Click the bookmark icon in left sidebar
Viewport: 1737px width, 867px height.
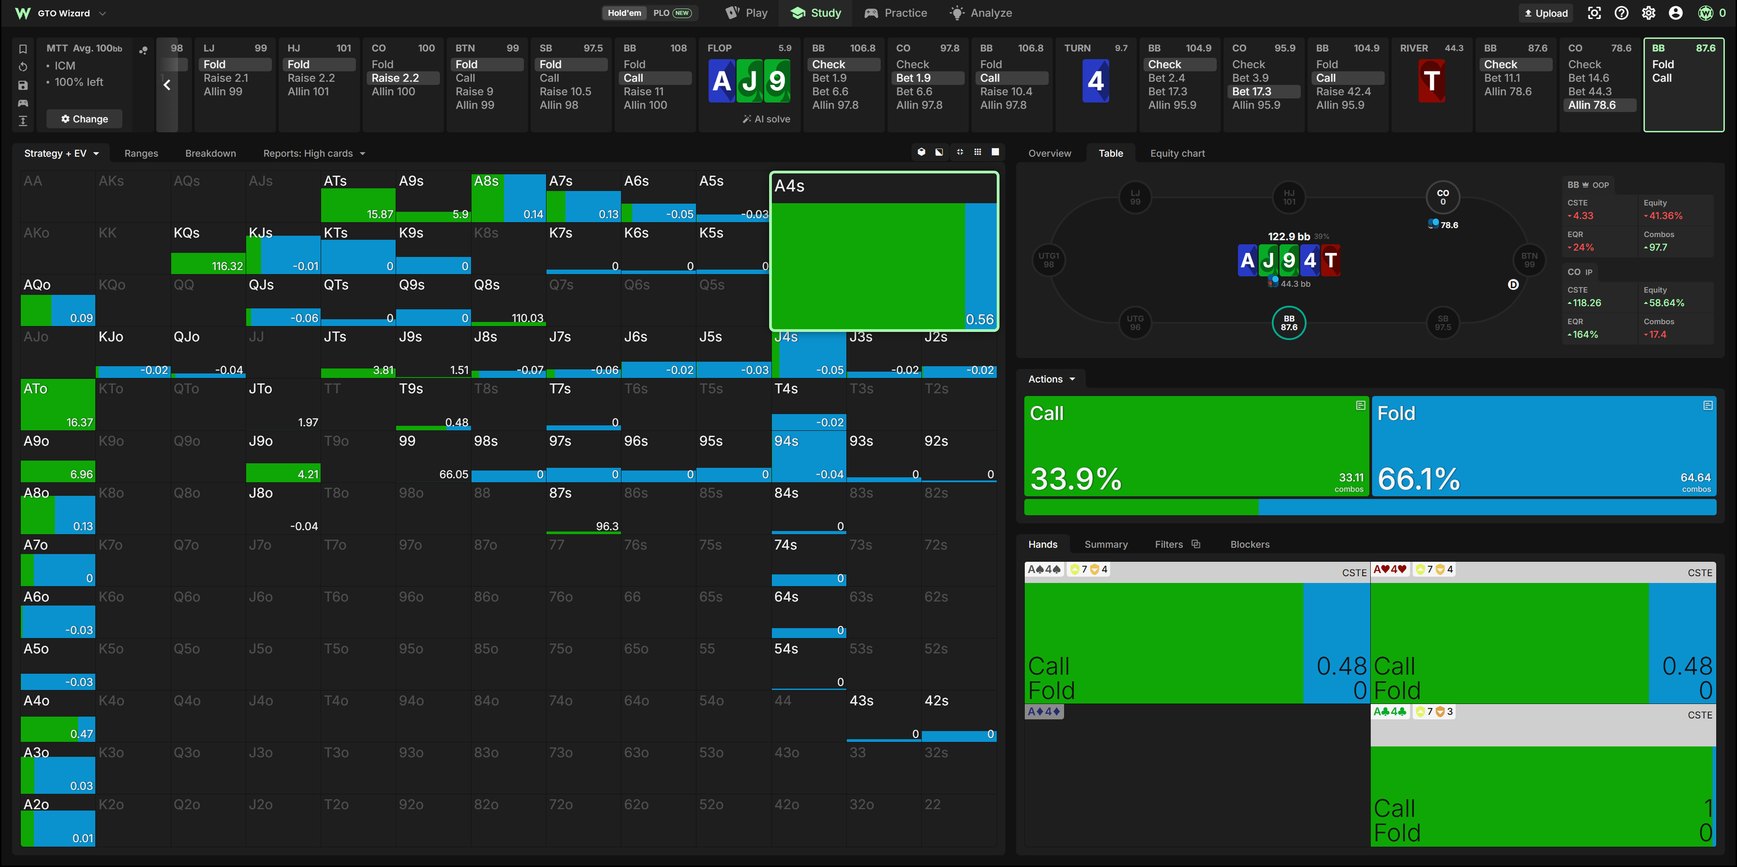click(23, 48)
